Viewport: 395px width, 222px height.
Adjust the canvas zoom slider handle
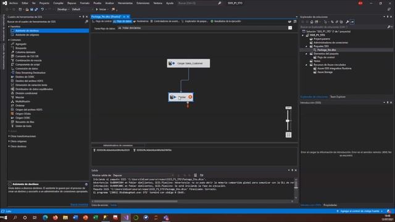288,121
